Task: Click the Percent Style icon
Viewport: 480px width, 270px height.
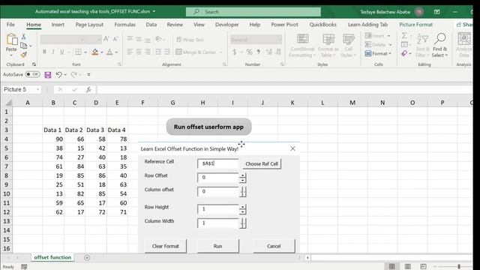Action: pos(250,52)
